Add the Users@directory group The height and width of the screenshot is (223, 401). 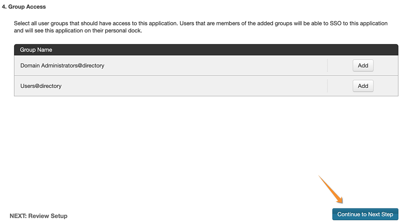(363, 86)
